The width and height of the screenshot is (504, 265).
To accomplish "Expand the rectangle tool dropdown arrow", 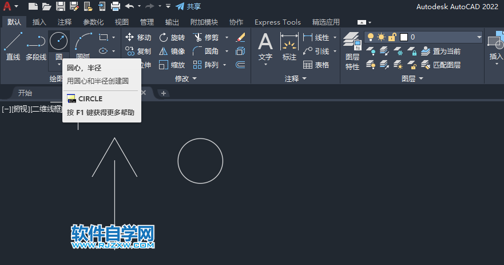I will coord(113,38).
